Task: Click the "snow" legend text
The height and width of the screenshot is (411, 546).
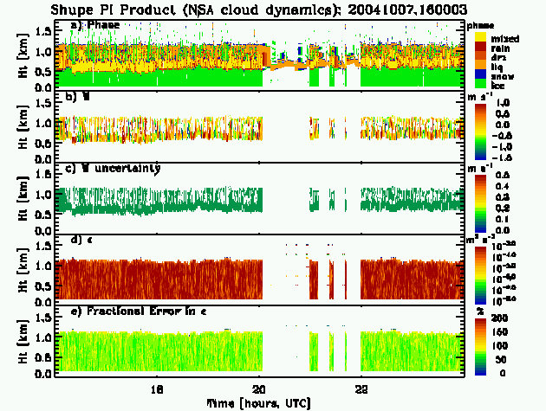Action: point(503,76)
